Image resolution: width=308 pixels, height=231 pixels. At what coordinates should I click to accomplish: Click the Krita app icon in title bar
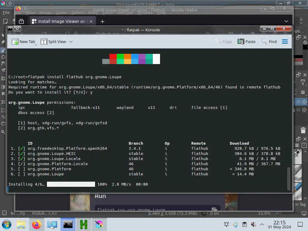[x=3, y=3]
